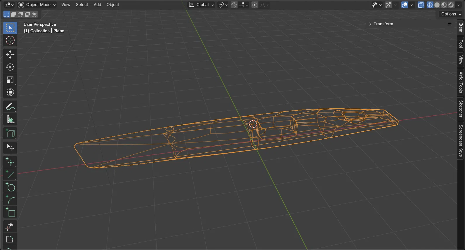This screenshot has width=465, height=250.
Task: Open the View menu
Action: point(66,5)
